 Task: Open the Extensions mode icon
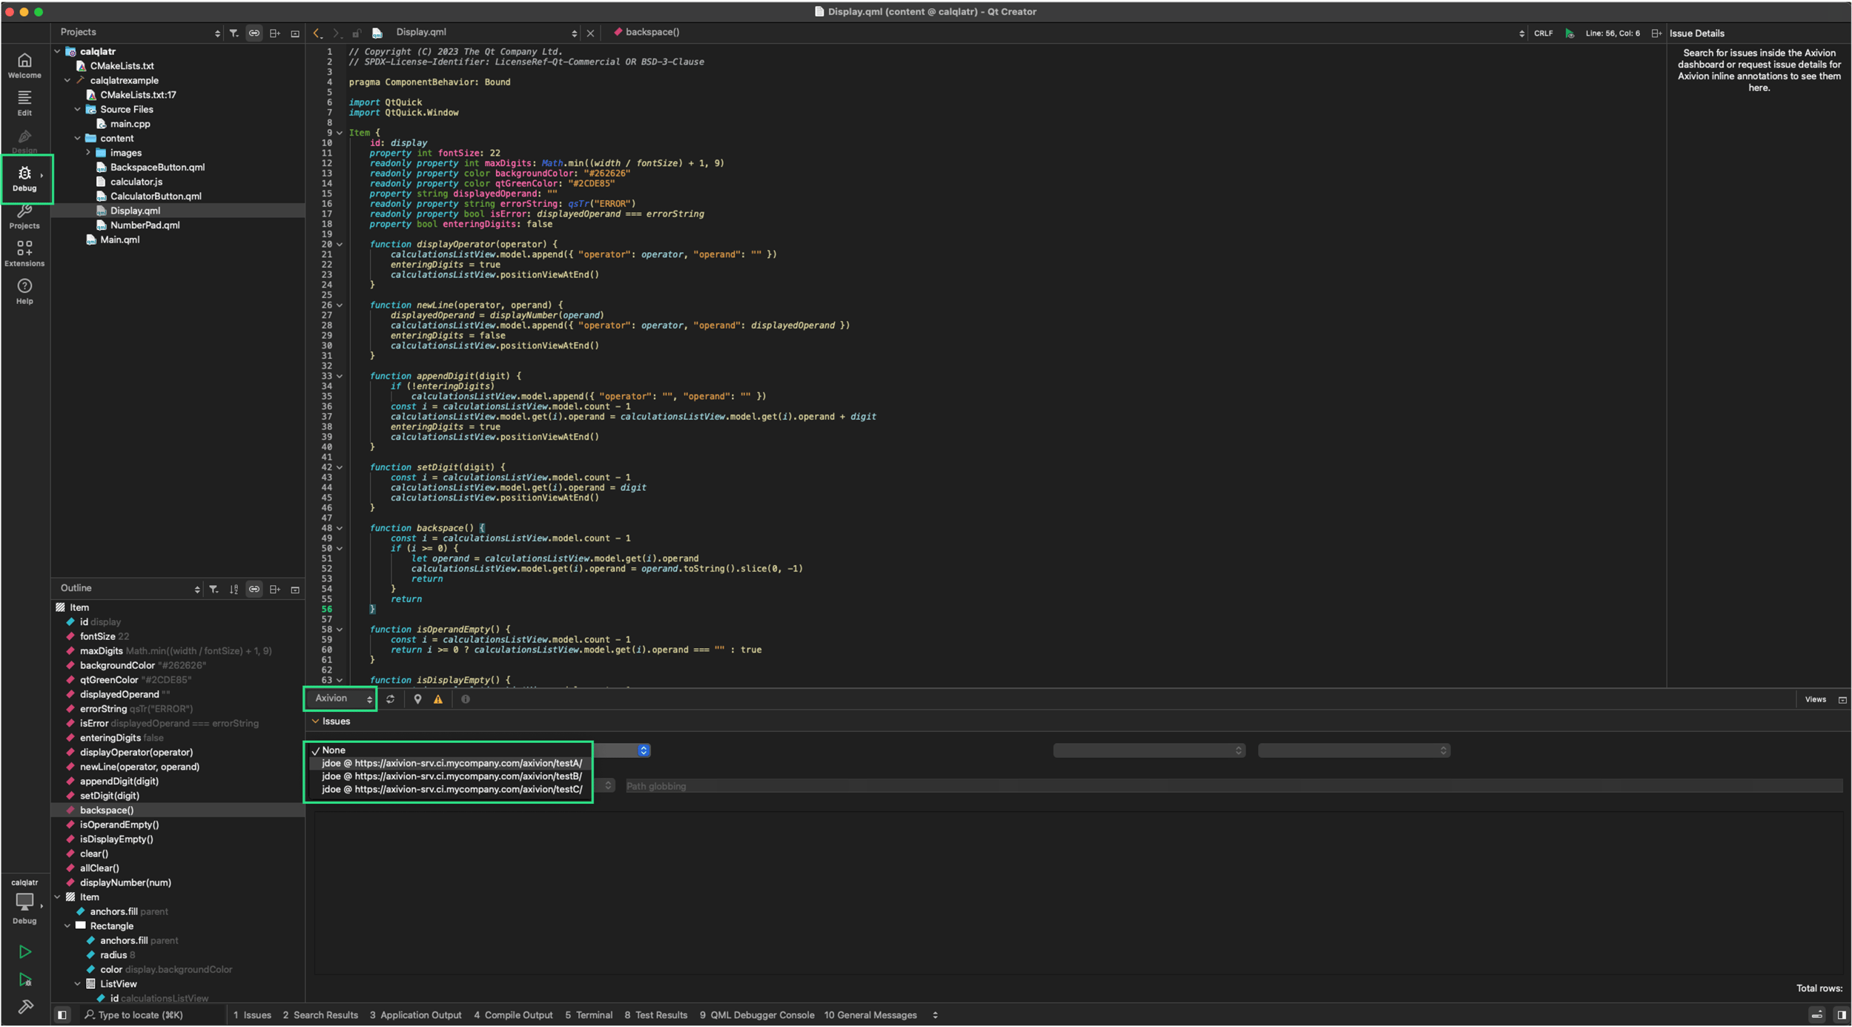pos(24,252)
